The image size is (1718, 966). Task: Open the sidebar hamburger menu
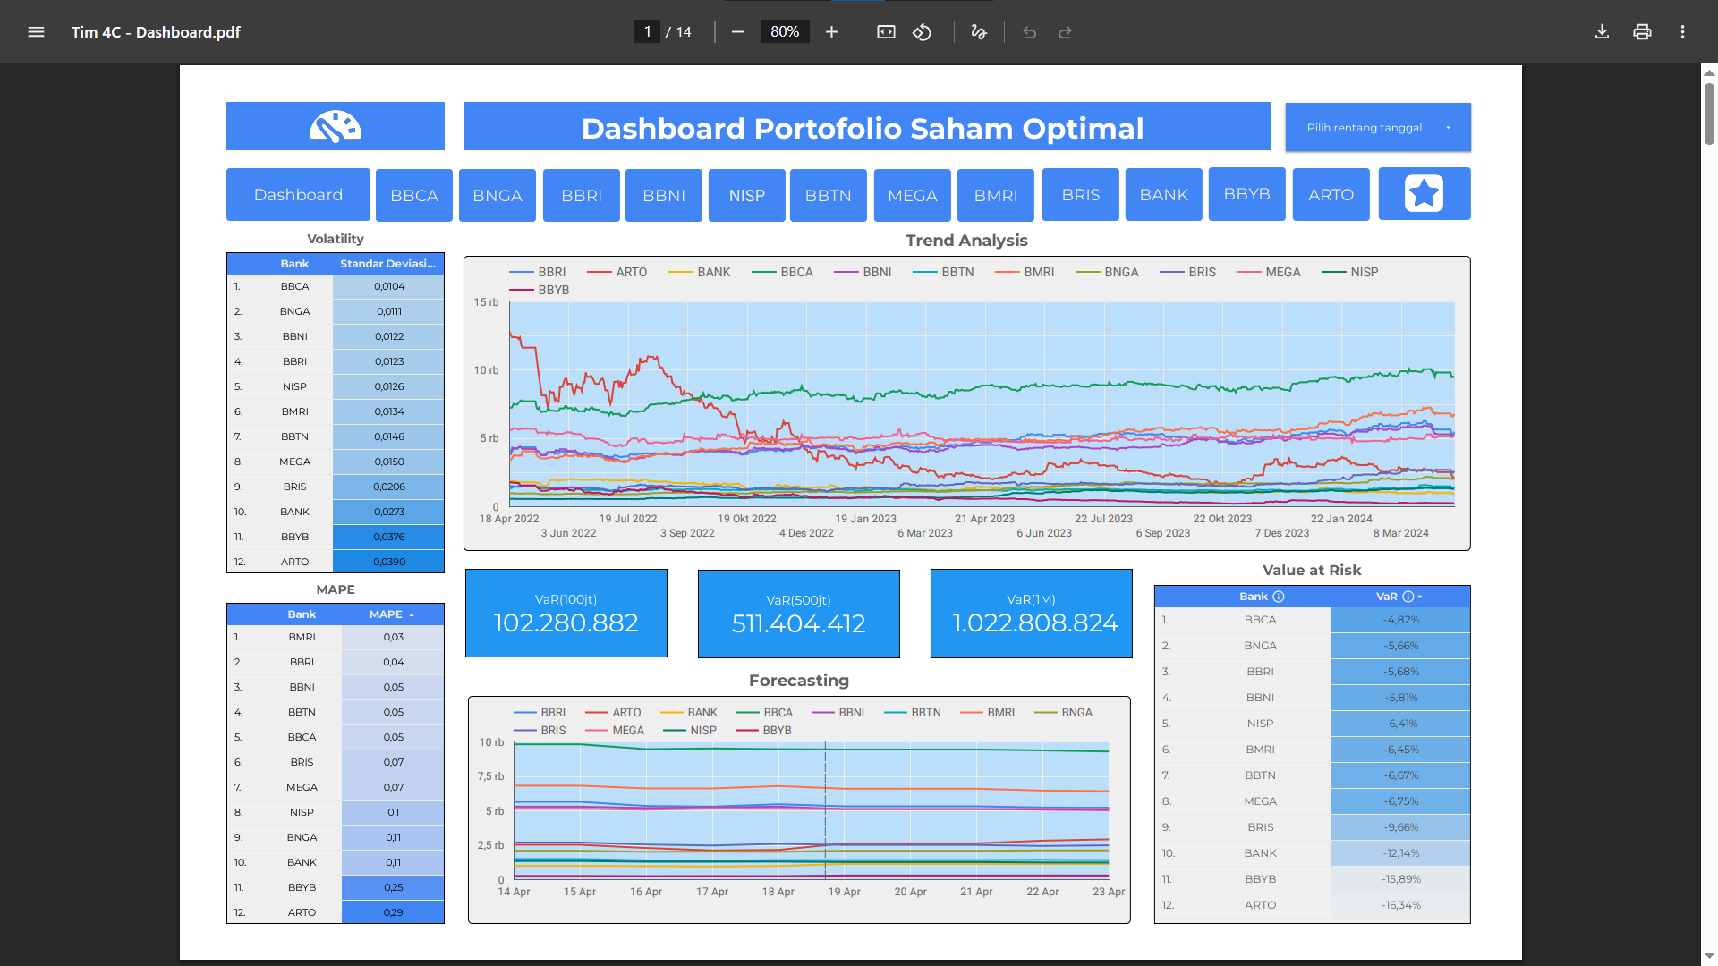point(36,32)
